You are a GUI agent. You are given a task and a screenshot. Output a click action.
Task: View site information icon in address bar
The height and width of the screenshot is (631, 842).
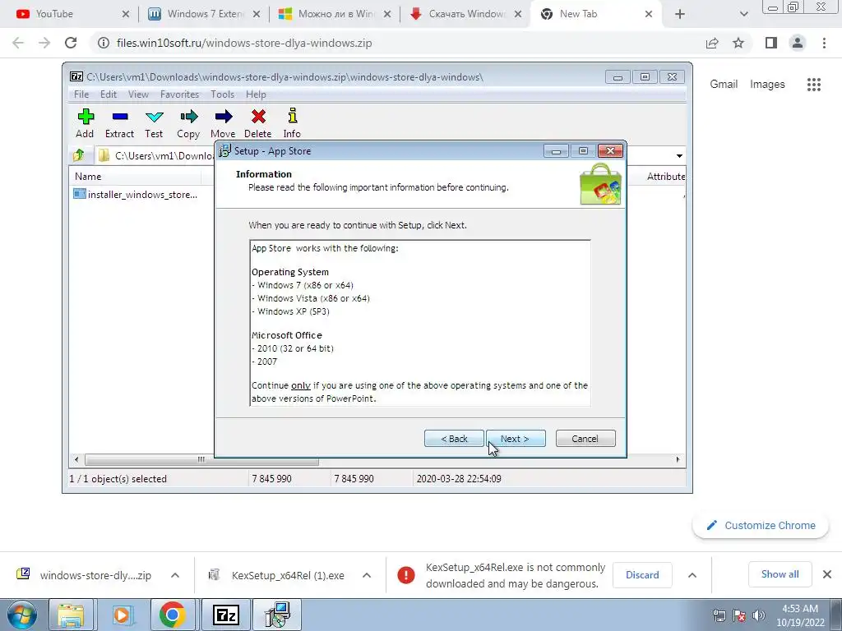[103, 43]
